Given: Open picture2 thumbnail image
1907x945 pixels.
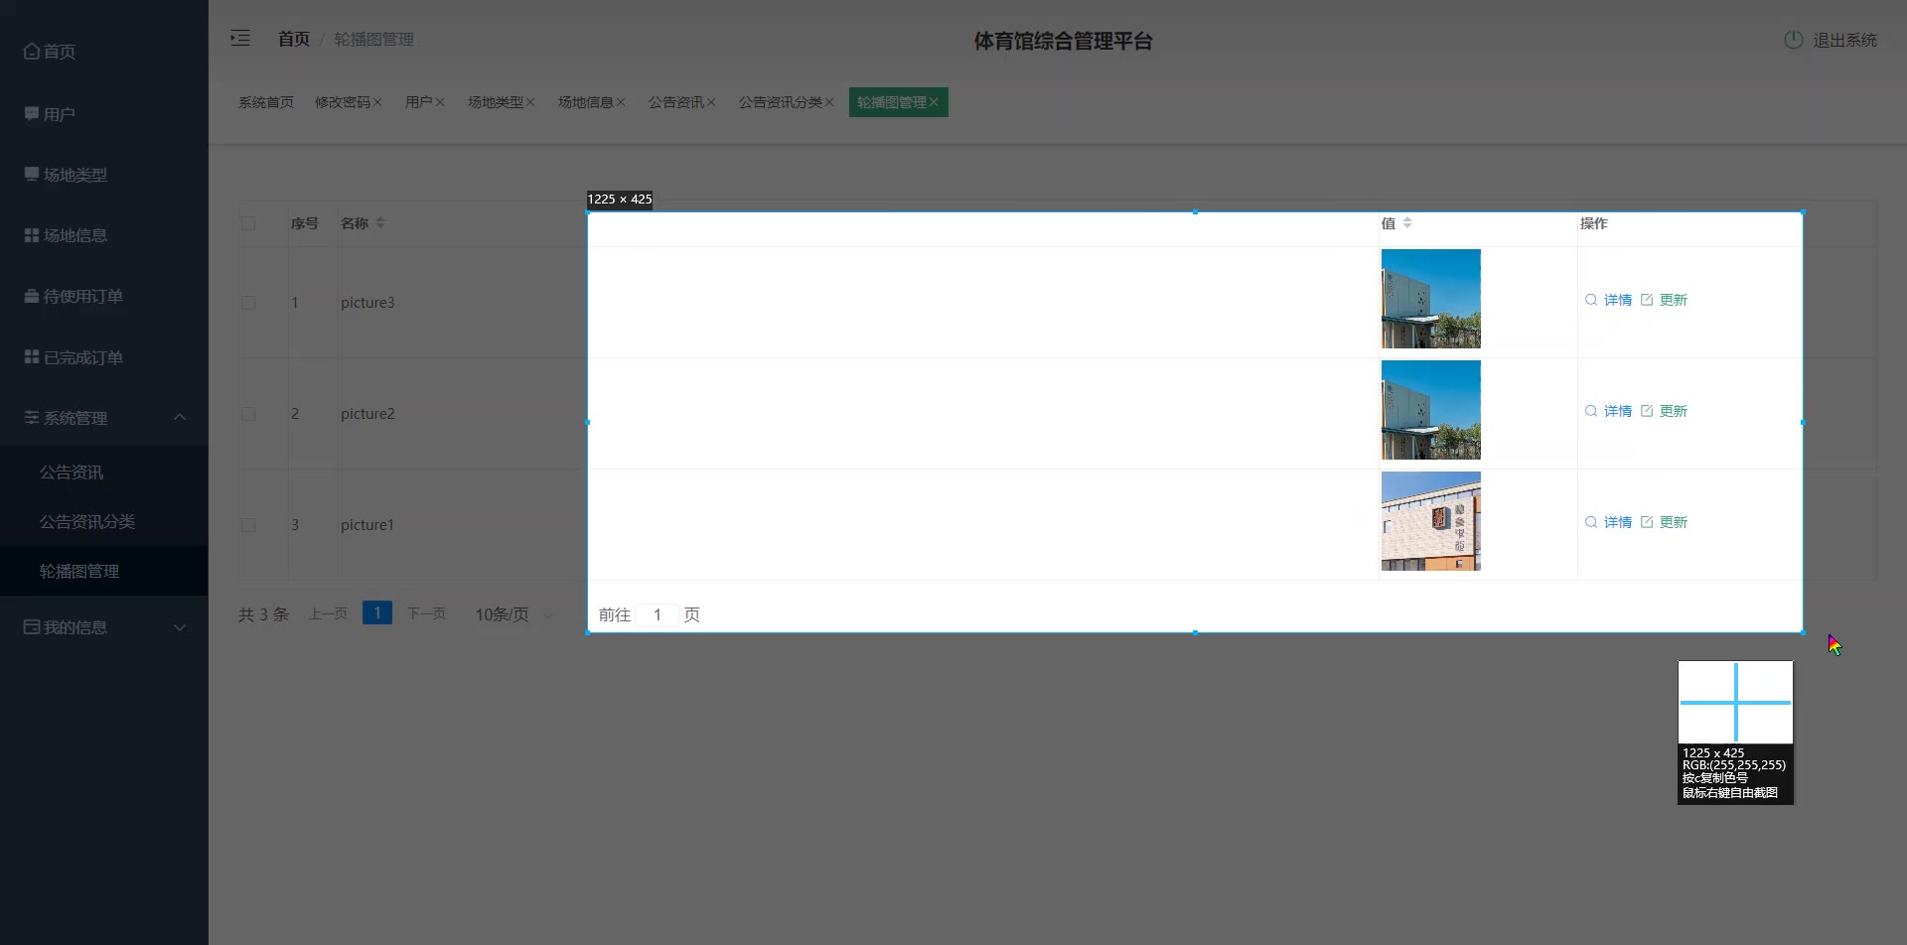Looking at the screenshot, I should (x=1431, y=410).
